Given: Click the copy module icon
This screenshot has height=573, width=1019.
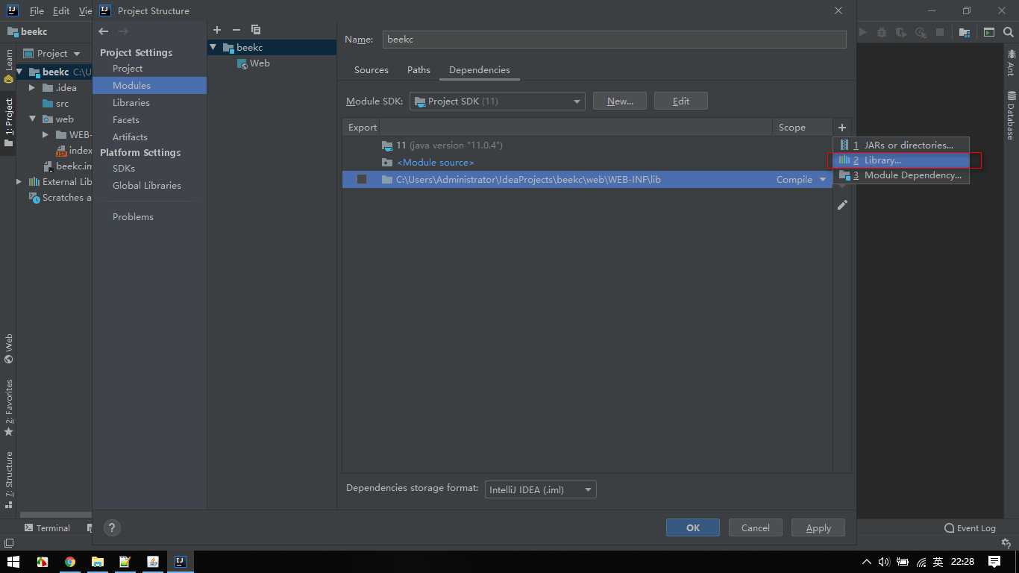Looking at the screenshot, I should [x=256, y=30].
